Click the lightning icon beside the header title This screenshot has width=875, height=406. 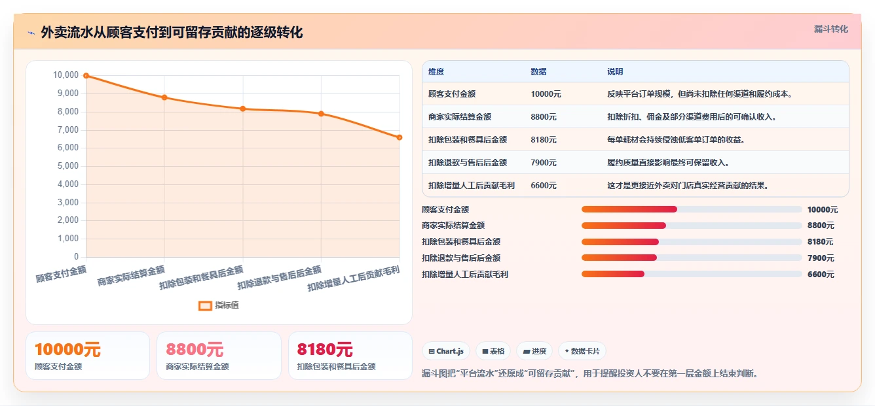tap(31, 33)
